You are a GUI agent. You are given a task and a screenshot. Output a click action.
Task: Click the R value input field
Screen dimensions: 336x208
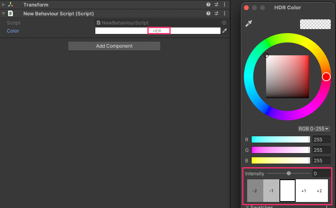tap(321, 140)
